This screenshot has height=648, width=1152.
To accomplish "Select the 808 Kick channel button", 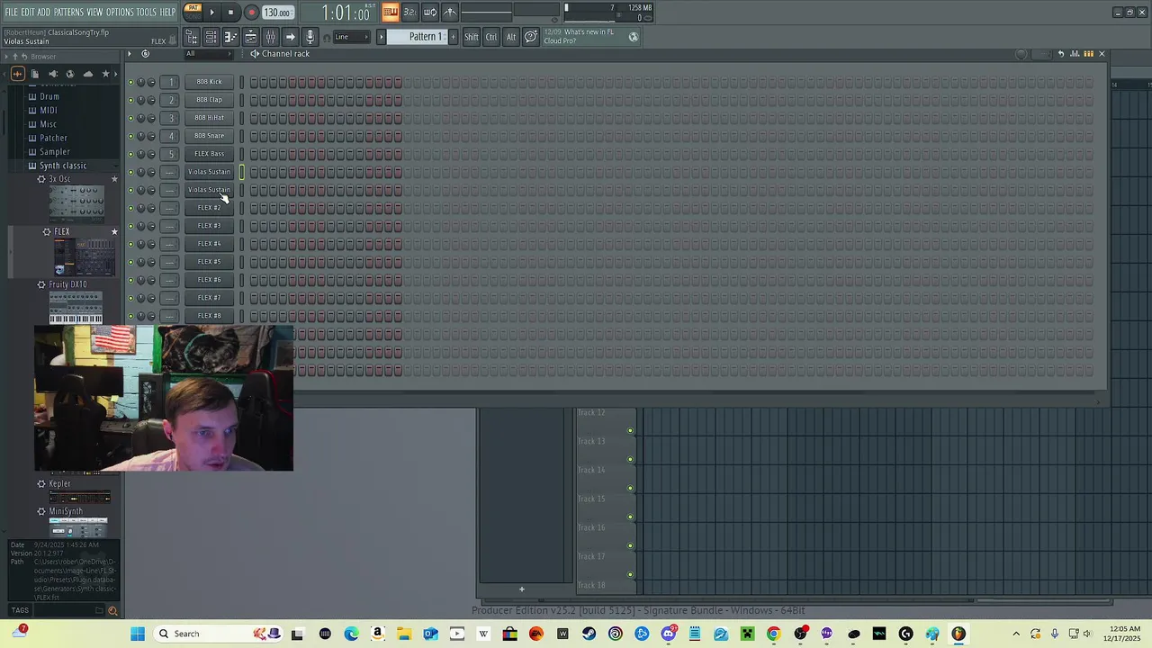I will (x=209, y=82).
